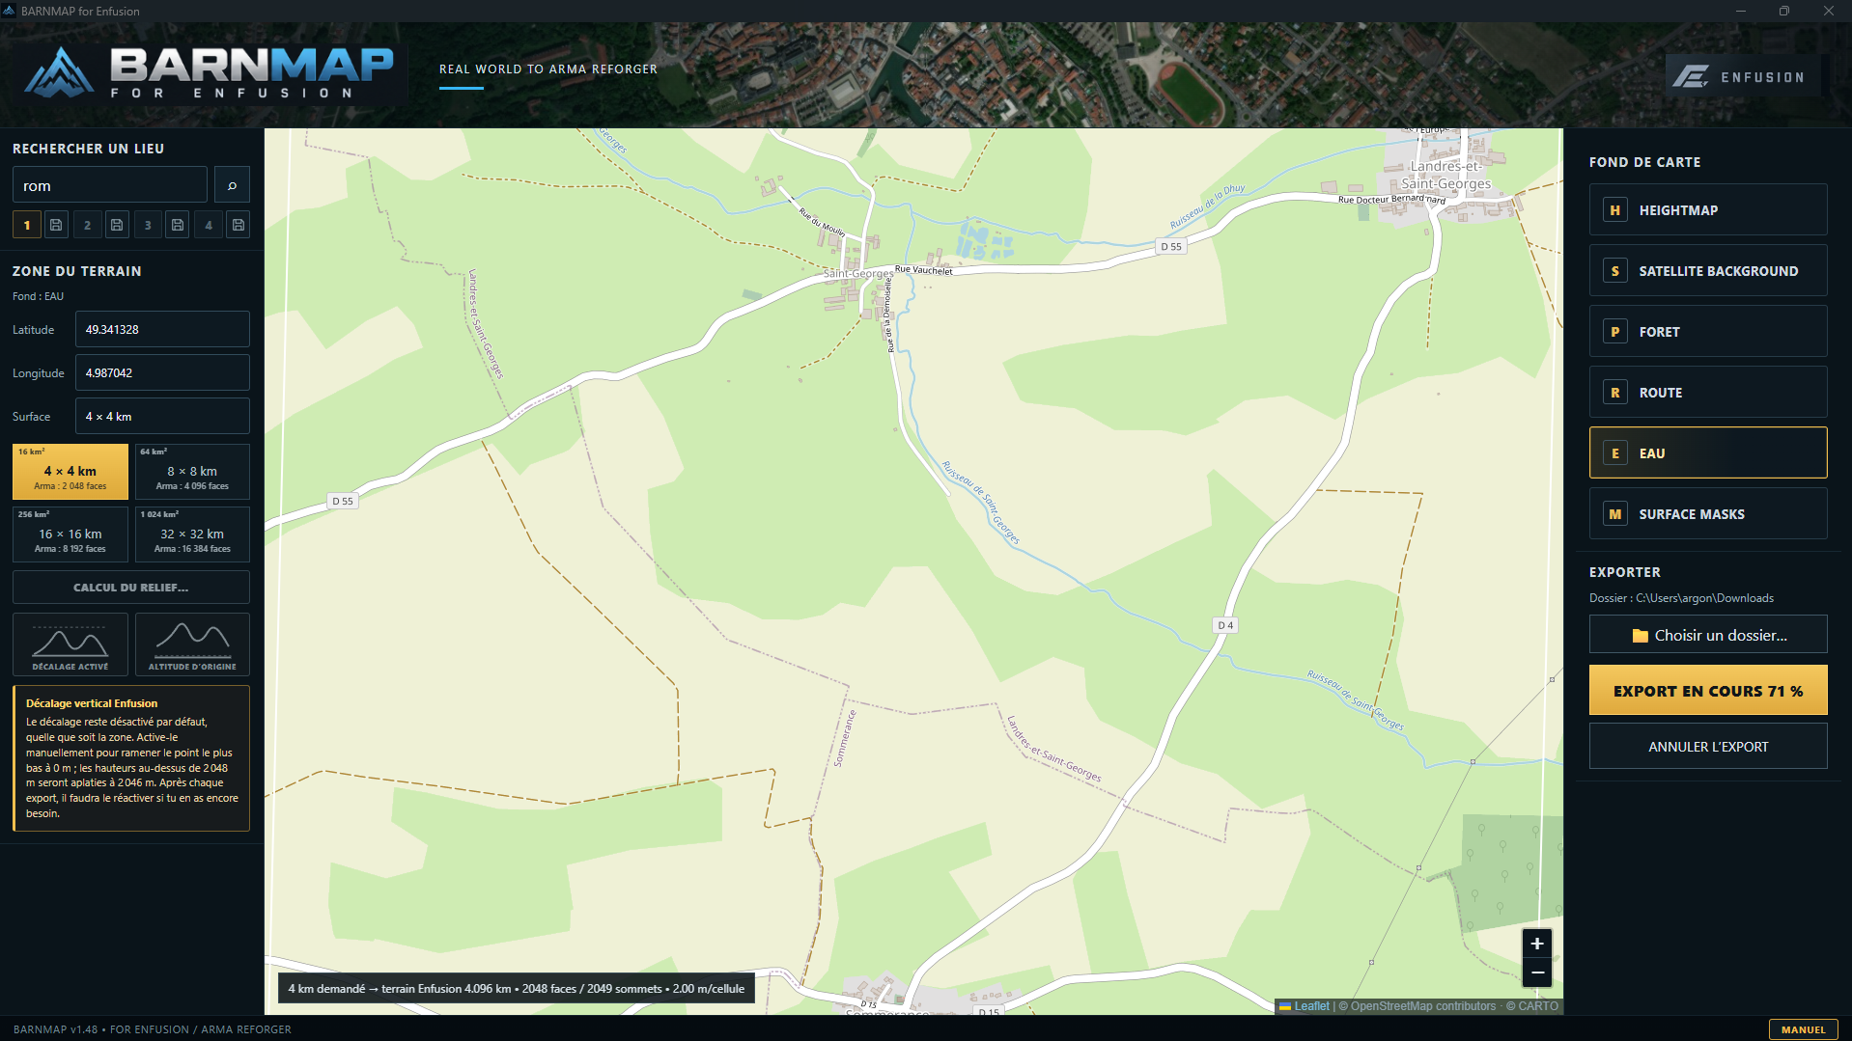Select the HEIGHTMAP map background
Screen dimensions: 1852x1041
(1708, 209)
